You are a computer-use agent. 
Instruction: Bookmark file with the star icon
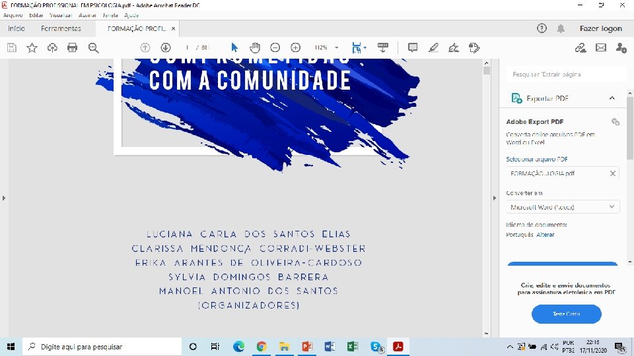(x=32, y=47)
